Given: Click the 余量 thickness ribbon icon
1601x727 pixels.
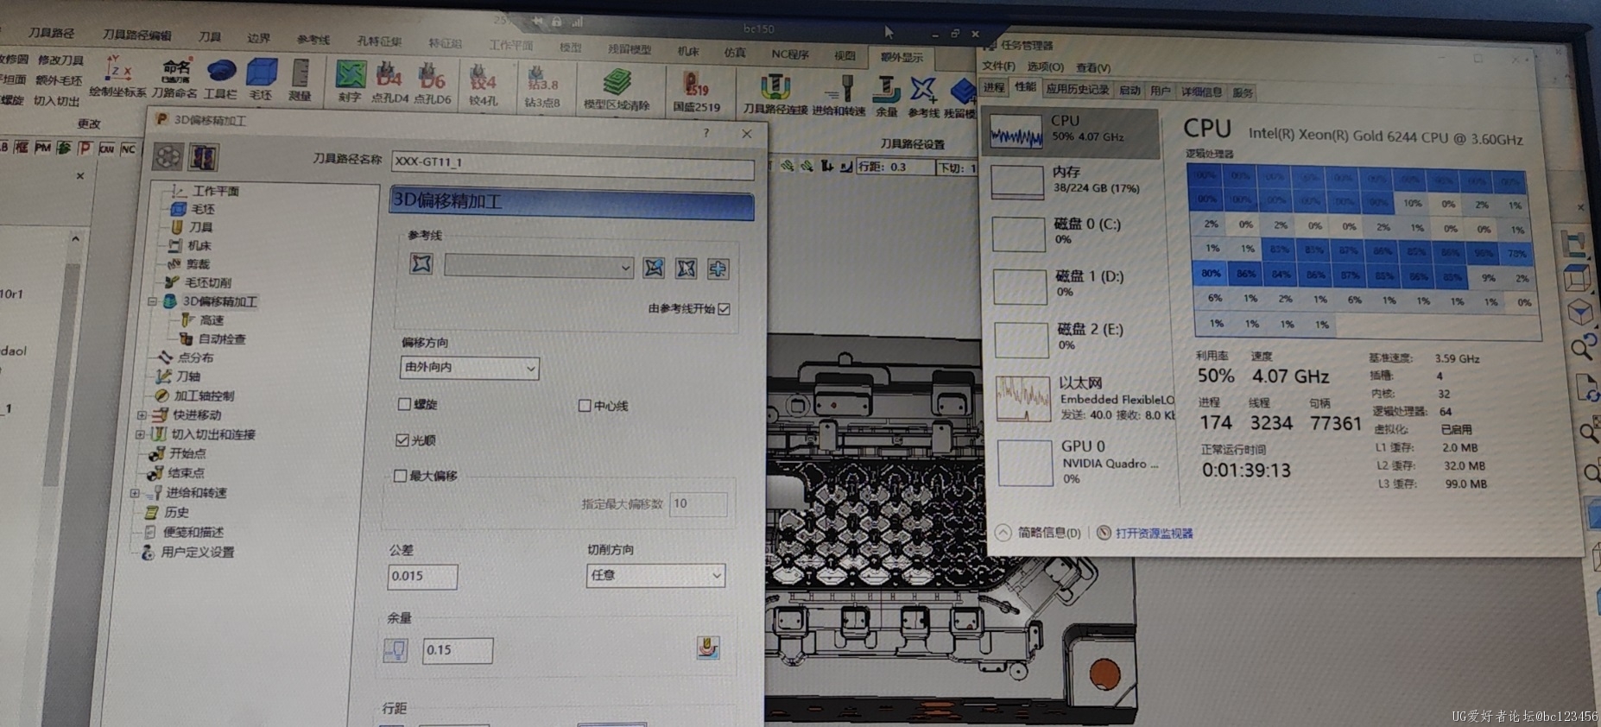Looking at the screenshot, I should coord(886,90).
